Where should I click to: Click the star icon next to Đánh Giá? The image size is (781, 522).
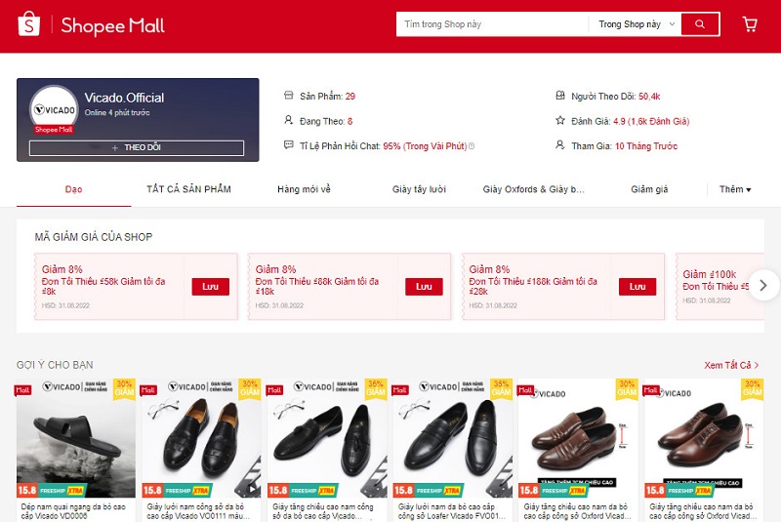coord(560,120)
